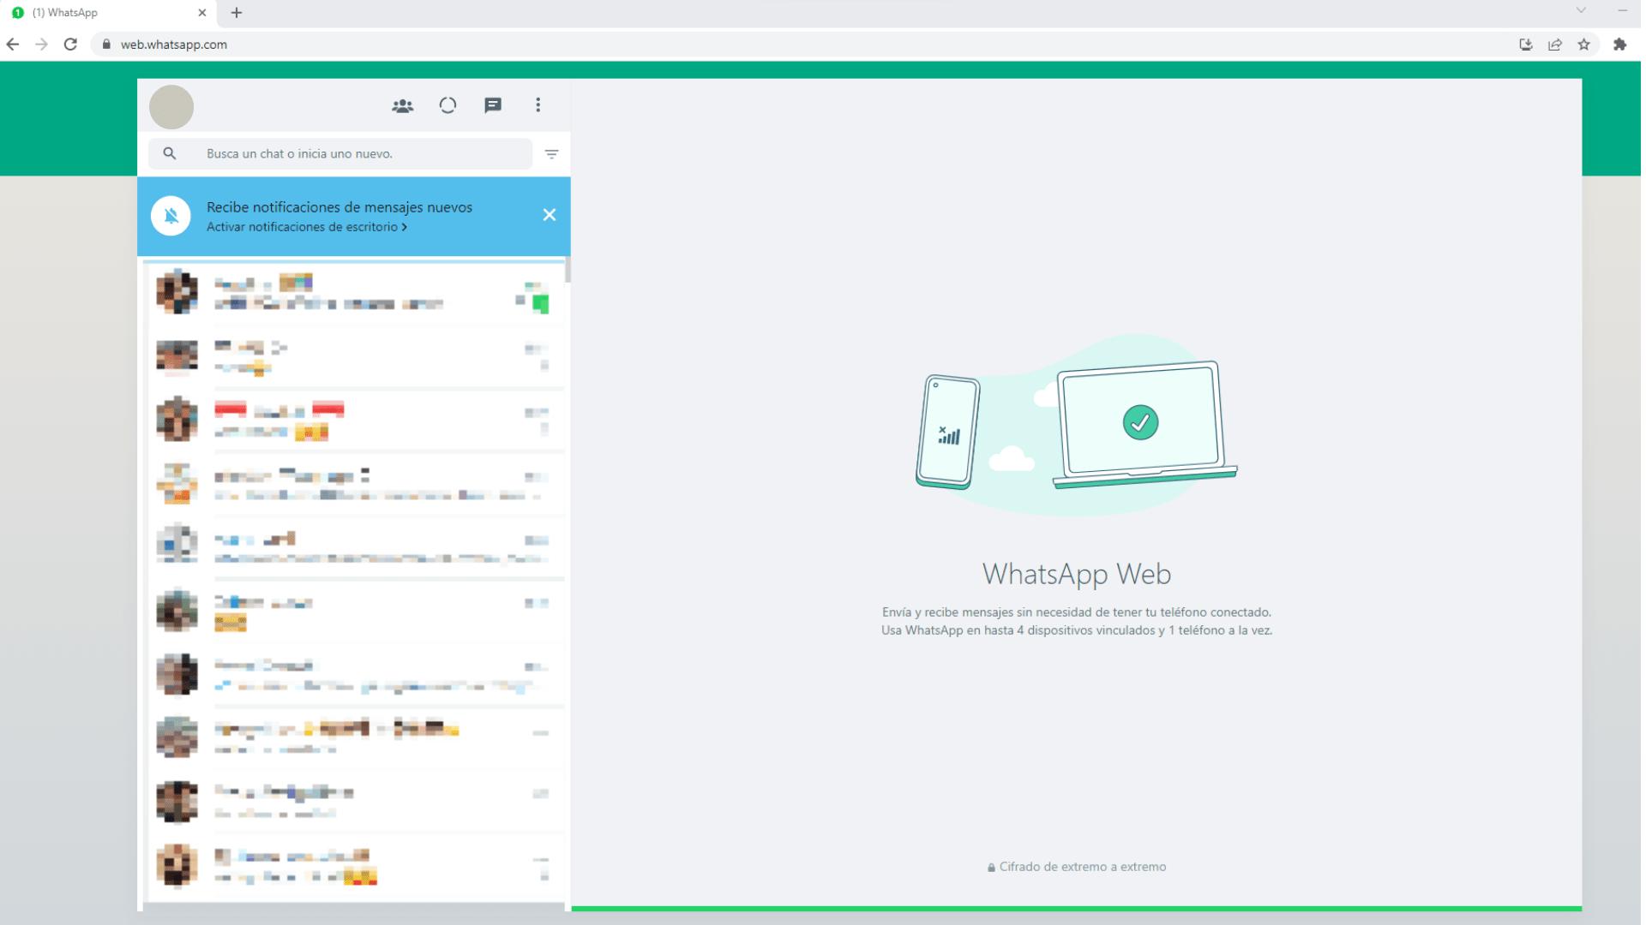1646x925 pixels.
Task: Go back in browser history
Action: coord(13,45)
